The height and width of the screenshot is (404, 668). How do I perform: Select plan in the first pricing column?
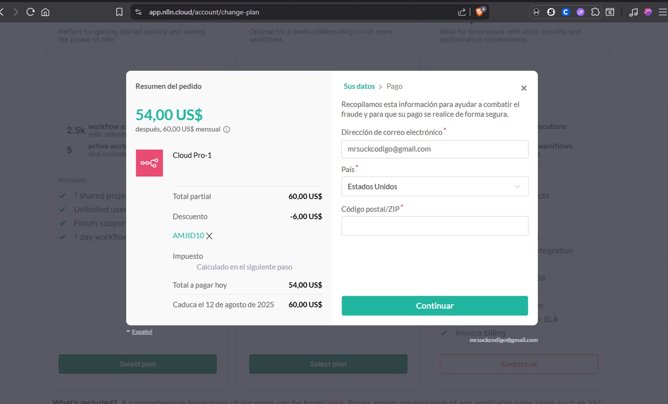[x=138, y=364]
